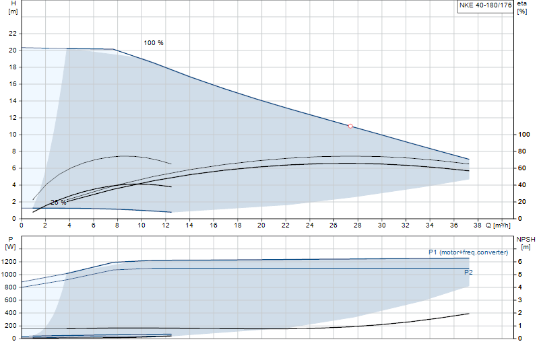Click the red duty point marker
Viewport: 539px width, 350px height.
[x=350, y=126]
